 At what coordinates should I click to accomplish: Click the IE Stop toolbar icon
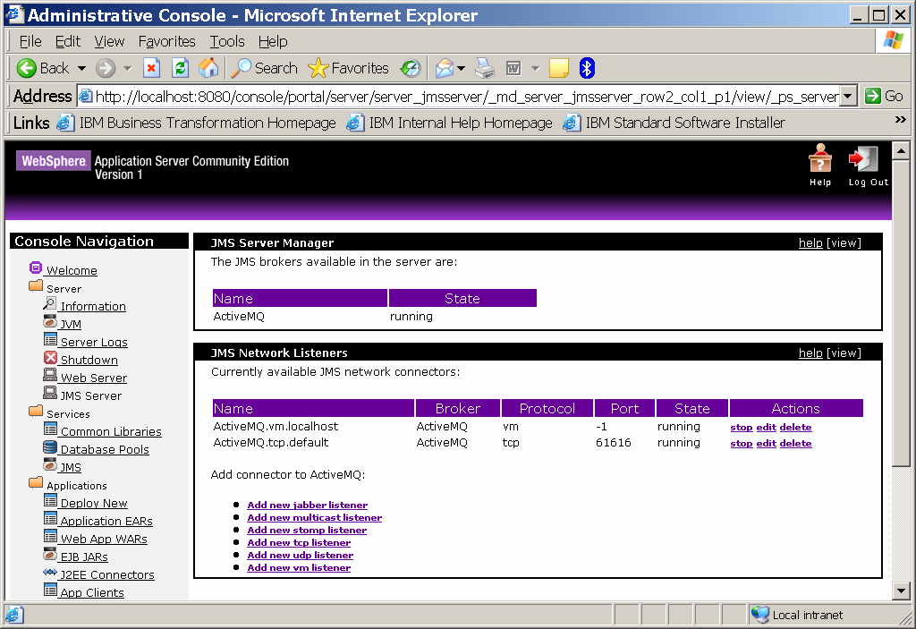(x=151, y=68)
